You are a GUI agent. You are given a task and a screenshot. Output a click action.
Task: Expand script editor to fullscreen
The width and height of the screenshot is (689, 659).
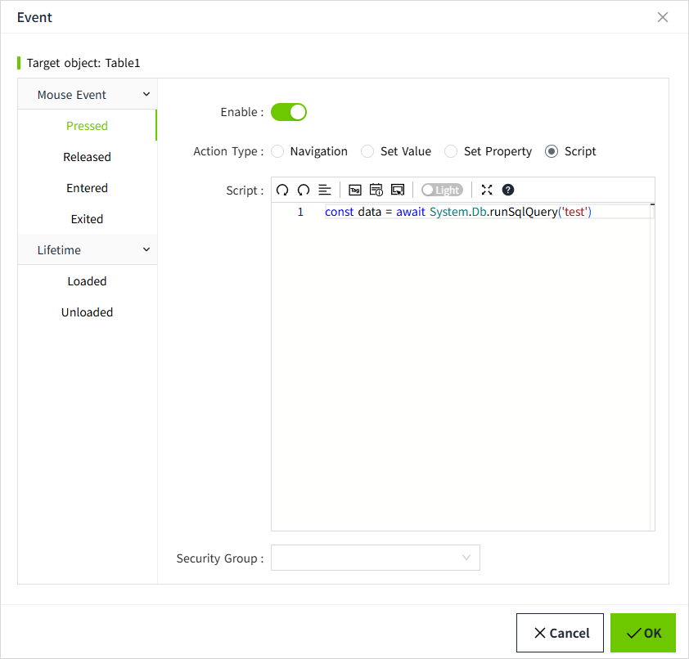[x=487, y=190]
